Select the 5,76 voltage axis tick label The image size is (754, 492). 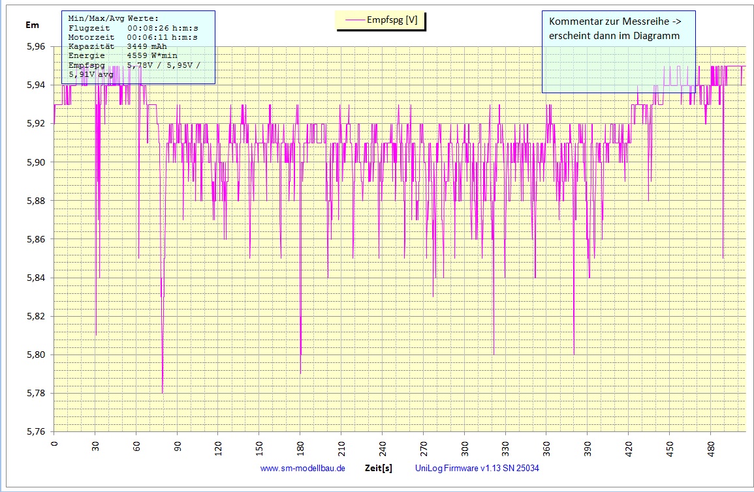36,431
